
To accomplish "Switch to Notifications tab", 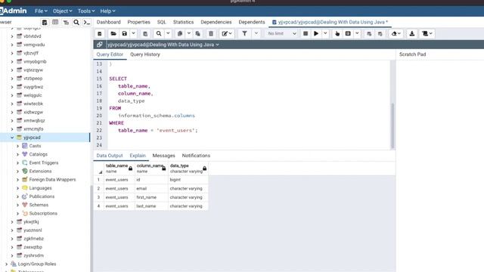I will 196,156.
